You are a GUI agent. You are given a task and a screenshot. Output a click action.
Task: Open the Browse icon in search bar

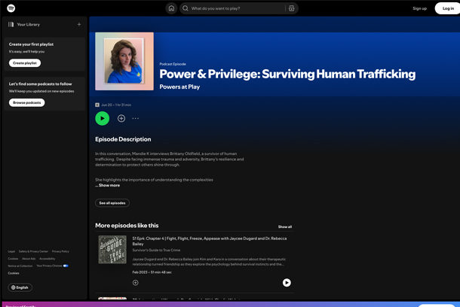291,8
